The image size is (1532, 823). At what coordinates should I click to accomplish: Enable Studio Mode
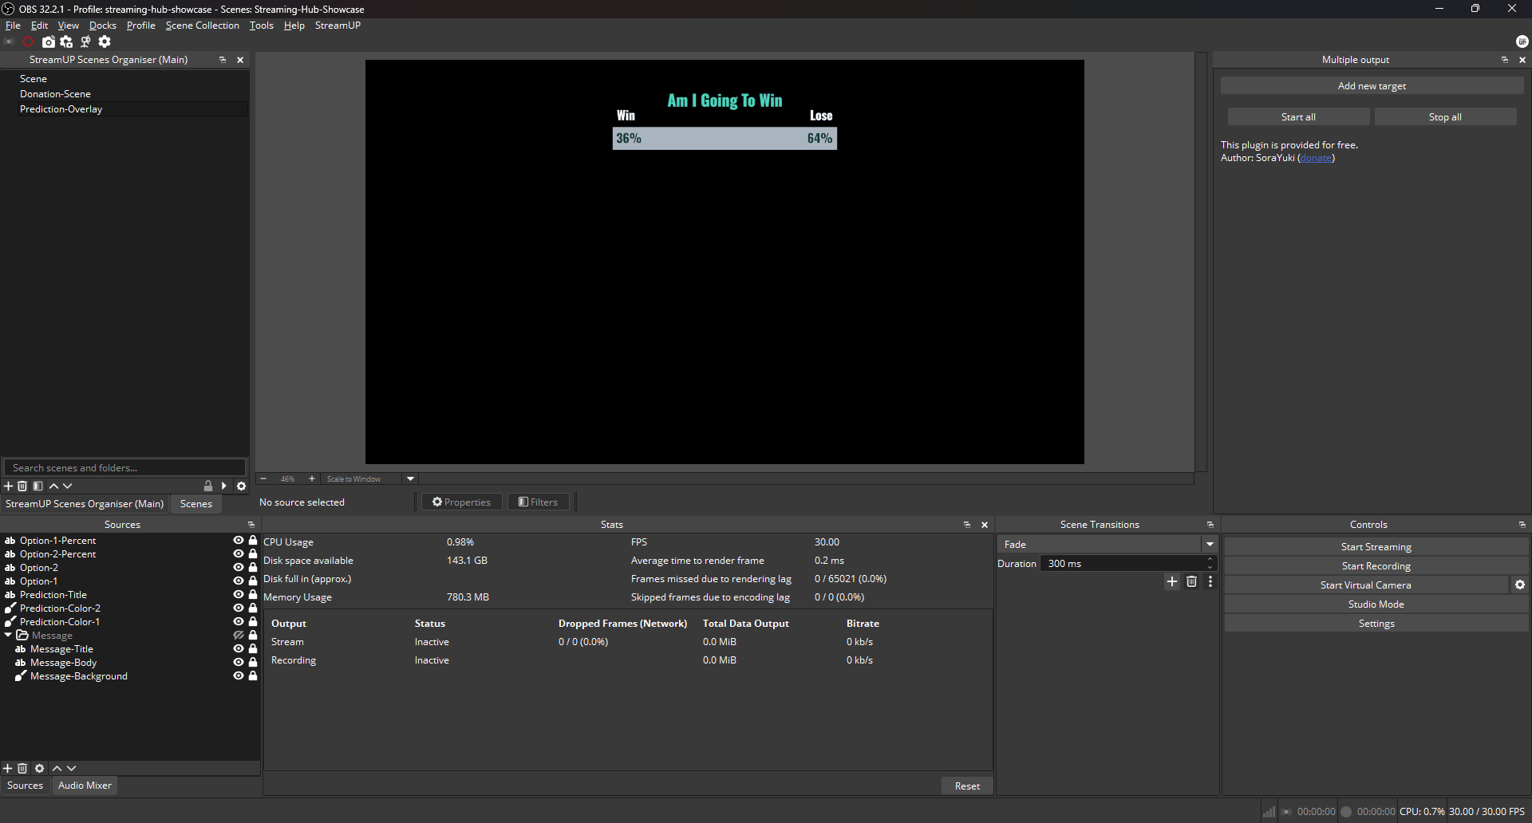(x=1376, y=604)
